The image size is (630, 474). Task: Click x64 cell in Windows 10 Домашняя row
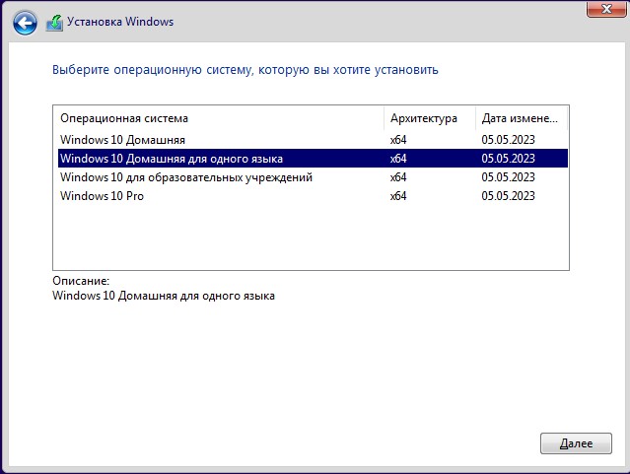(398, 140)
